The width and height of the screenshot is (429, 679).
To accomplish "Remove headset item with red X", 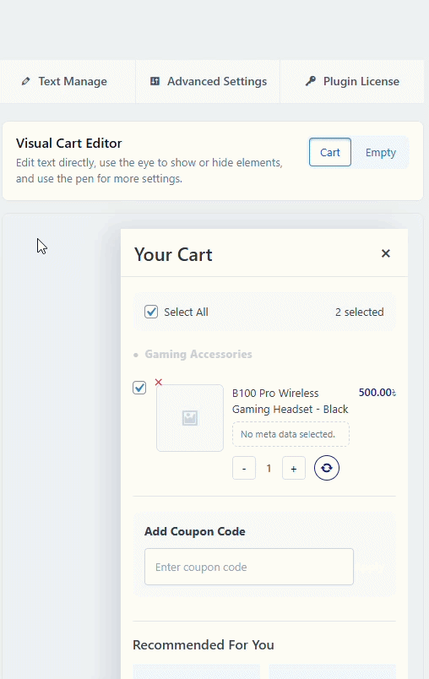I will pyautogui.click(x=159, y=382).
